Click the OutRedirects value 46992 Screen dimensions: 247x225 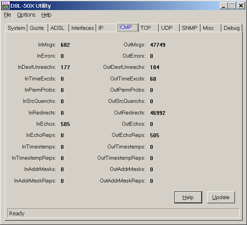(158, 113)
